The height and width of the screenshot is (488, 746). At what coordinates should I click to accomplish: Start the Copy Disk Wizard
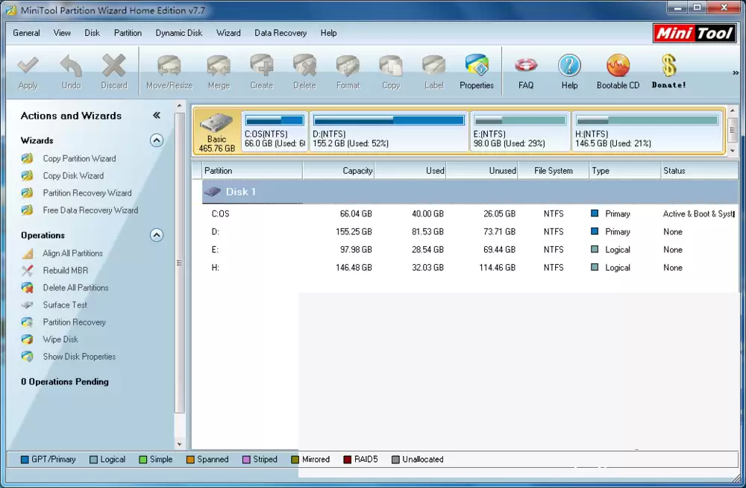click(x=73, y=175)
